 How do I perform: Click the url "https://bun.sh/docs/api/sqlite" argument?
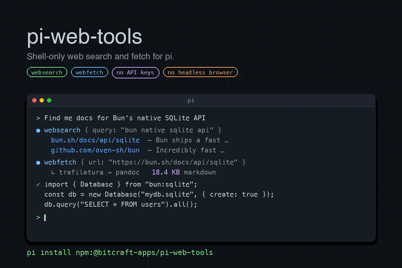[173, 162]
